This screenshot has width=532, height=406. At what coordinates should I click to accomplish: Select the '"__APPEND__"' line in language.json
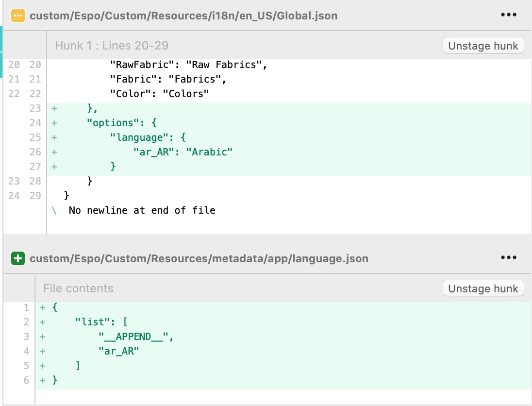click(x=135, y=337)
